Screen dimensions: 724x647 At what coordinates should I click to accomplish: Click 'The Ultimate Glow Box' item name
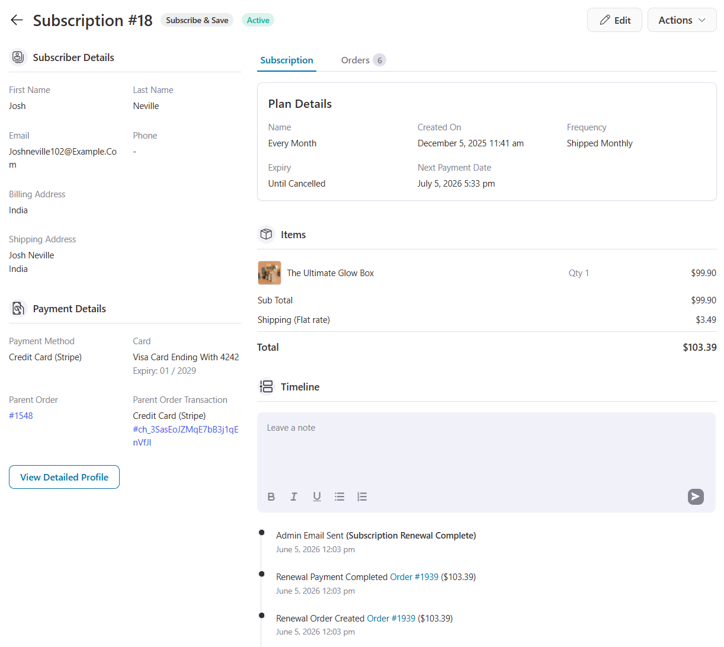[x=331, y=273]
